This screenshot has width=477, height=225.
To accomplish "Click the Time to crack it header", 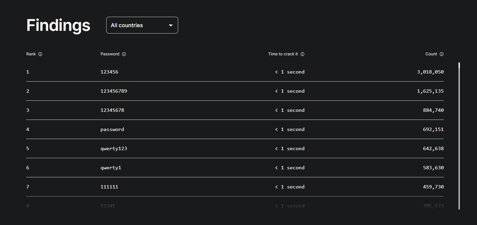I will pos(283,54).
